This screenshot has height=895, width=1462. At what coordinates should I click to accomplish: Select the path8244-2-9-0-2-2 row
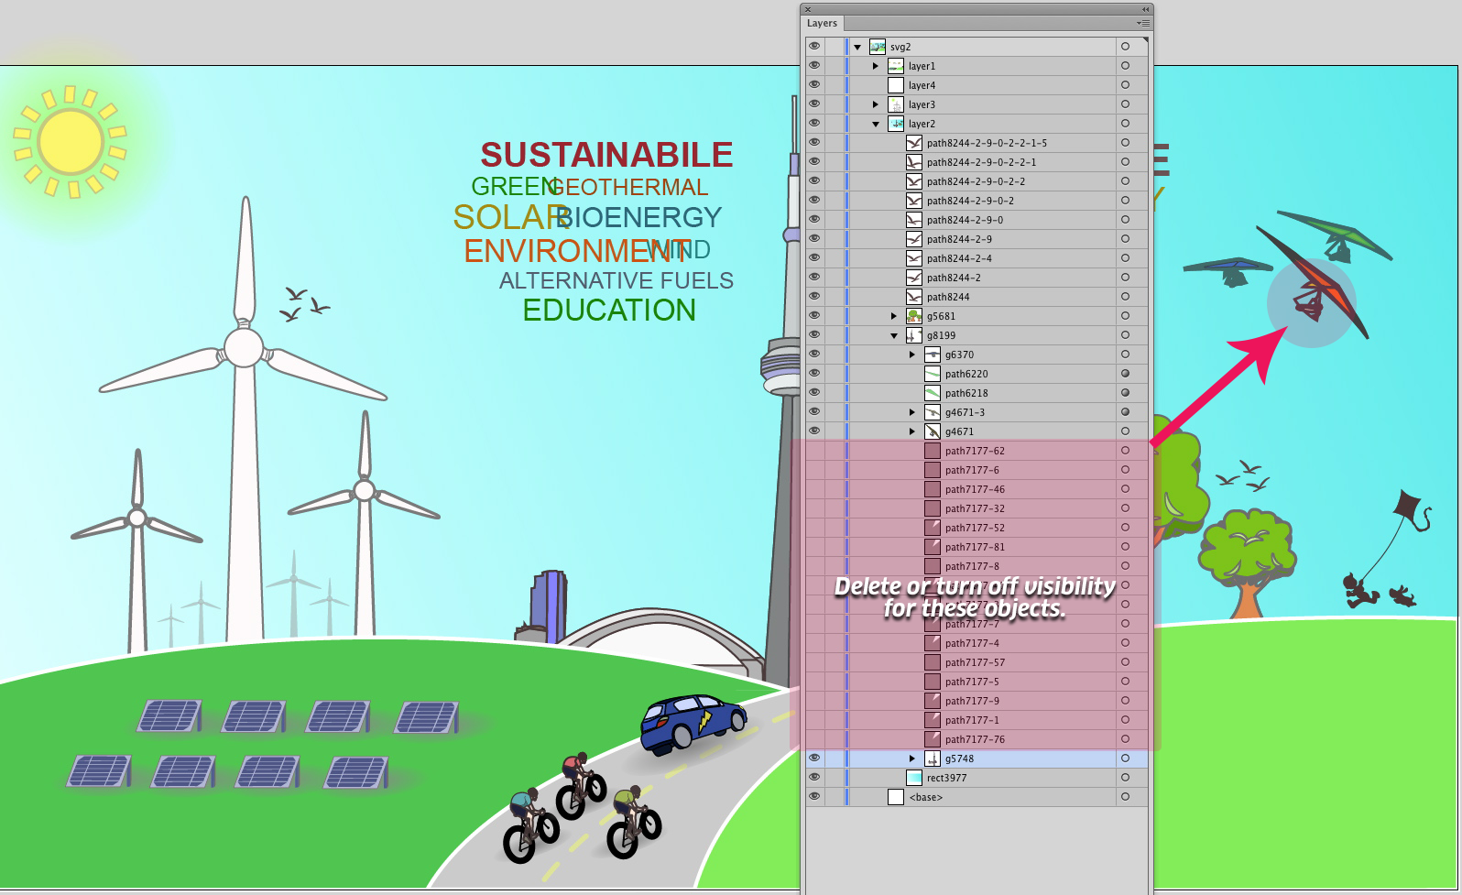pos(976,181)
